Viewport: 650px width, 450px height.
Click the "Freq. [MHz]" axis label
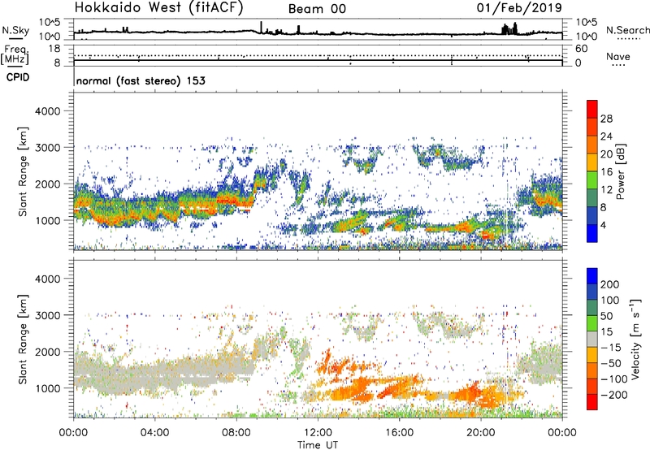15,55
